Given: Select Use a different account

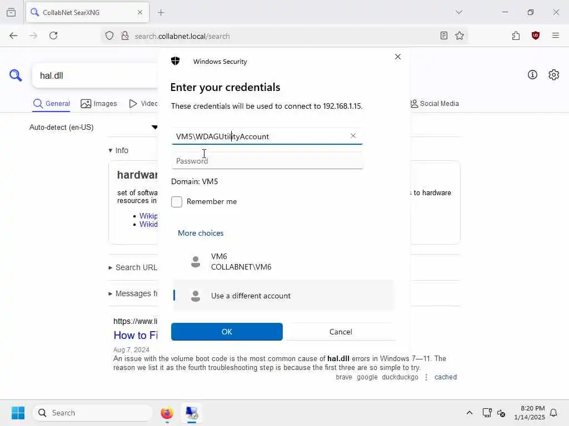Looking at the screenshot, I should point(283,296).
